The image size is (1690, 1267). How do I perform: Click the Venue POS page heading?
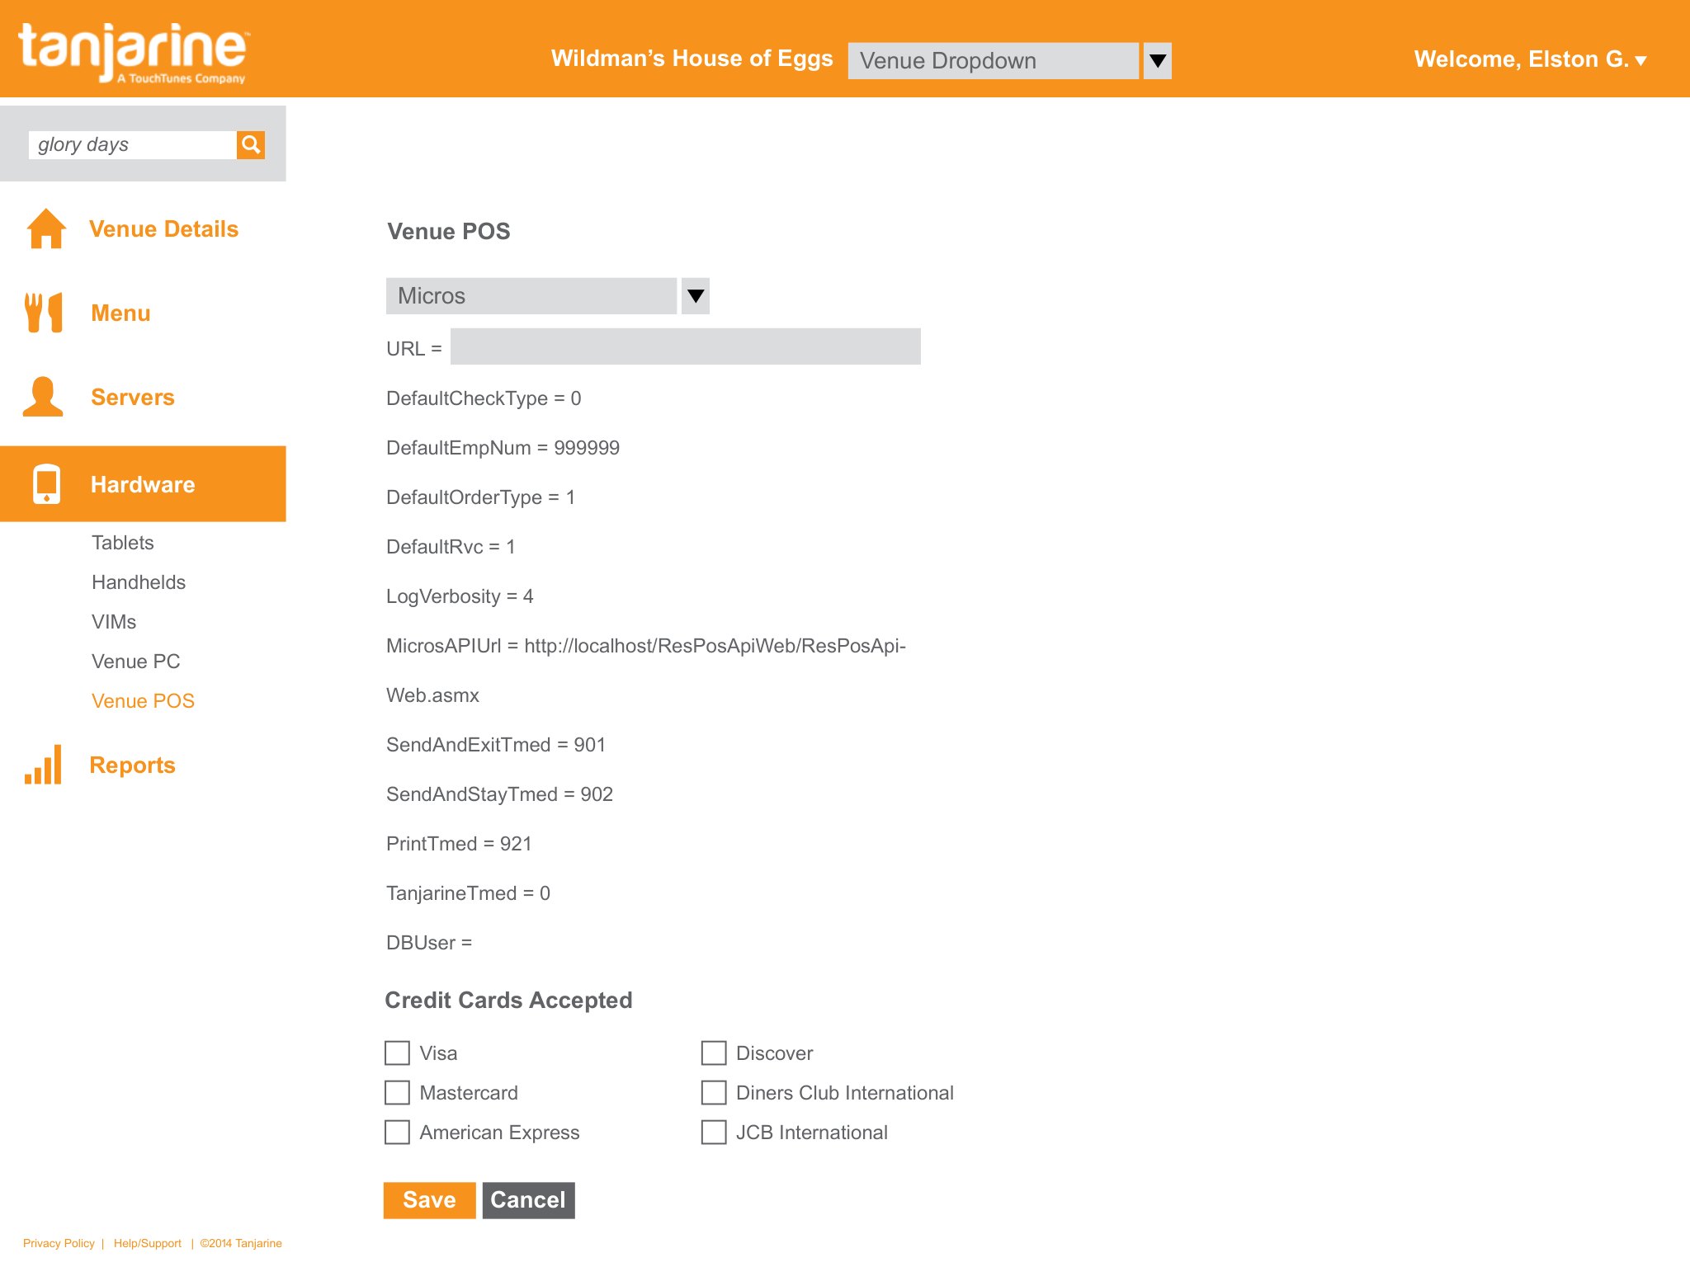pos(449,232)
